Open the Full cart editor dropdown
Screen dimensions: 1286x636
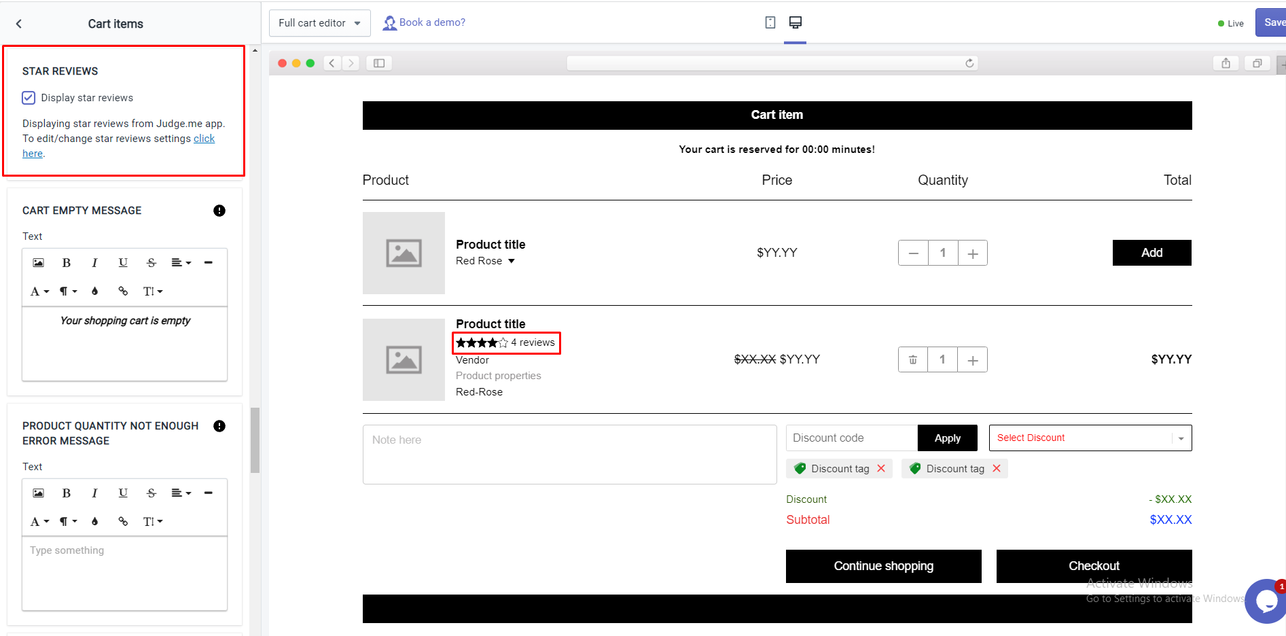coord(319,23)
